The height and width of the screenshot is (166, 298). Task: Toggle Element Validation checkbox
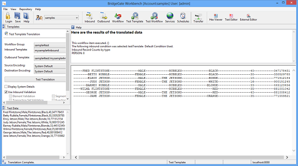[11, 96]
